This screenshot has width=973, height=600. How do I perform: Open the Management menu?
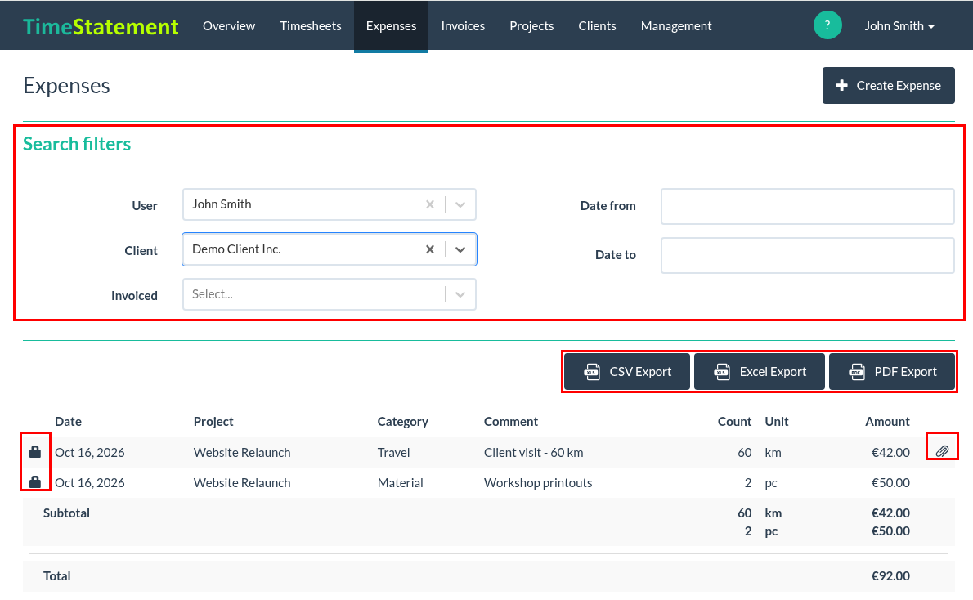[675, 26]
